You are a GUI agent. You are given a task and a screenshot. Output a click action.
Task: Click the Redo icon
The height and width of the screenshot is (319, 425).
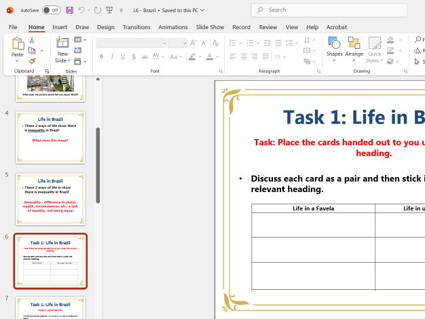tap(98, 10)
